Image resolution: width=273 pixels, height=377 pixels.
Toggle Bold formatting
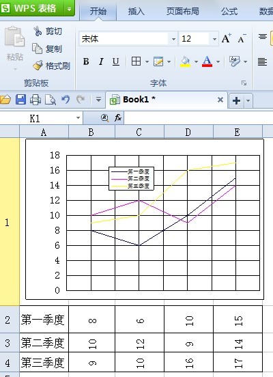[86, 61]
